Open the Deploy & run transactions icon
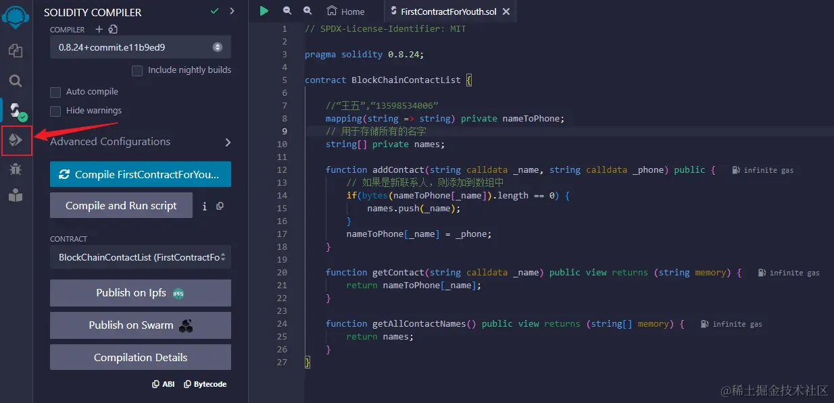The width and height of the screenshot is (834, 403). point(16,140)
